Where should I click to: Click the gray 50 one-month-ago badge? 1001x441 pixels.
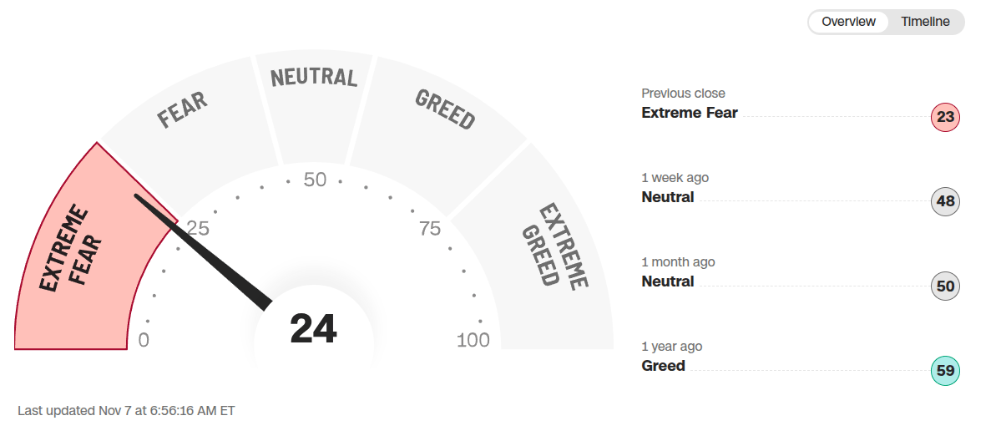point(945,286)
